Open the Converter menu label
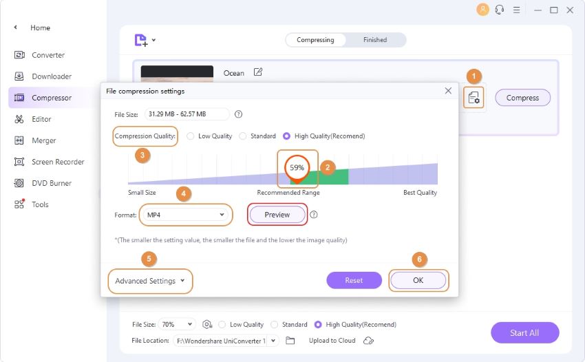Image resolution: width=585 pixels, height=362 pixels. click(x=48, y=55)
